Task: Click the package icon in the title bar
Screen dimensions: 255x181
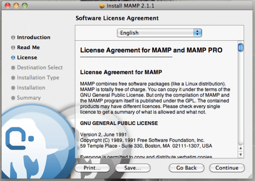Action: click(x=102, y=6)
